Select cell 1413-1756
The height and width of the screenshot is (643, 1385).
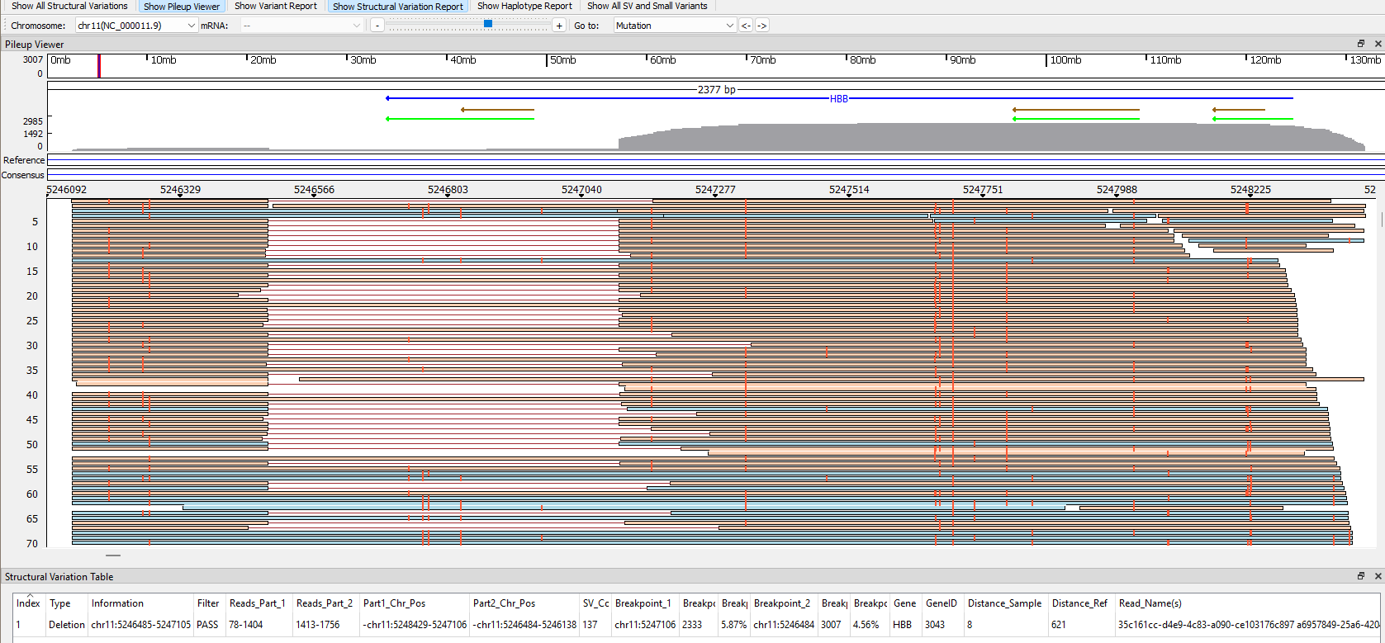[325, 625]
